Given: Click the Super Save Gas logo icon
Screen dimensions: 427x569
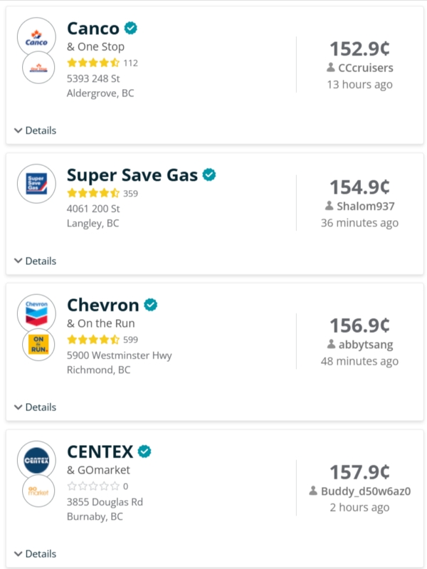Looking at the screenshot, I should (36, 184).
